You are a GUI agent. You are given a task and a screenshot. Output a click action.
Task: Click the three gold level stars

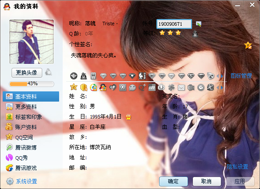pyautogui.click(x=170, y=33)
